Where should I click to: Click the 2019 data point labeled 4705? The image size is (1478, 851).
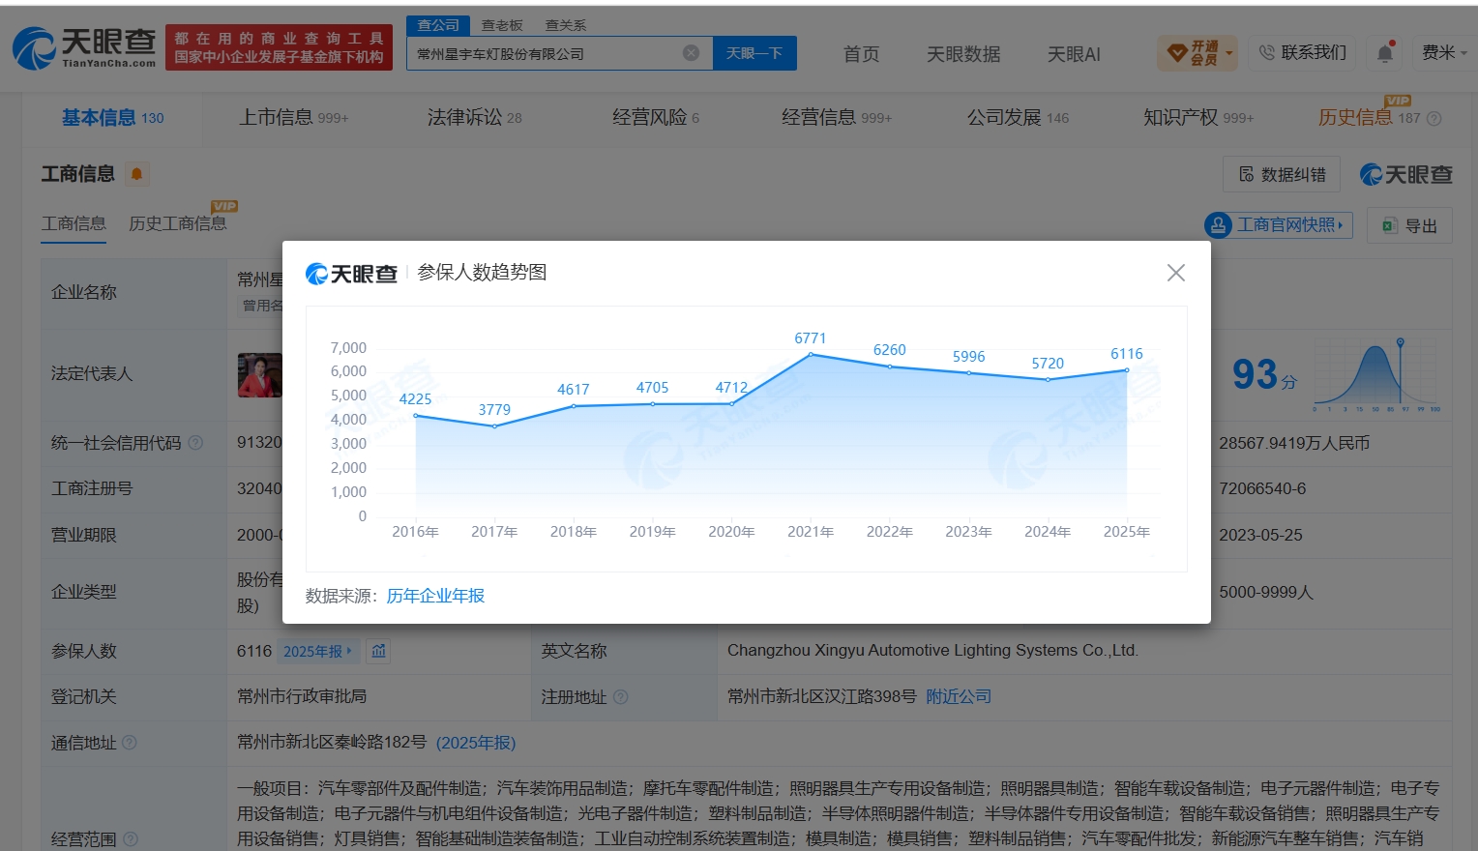[653, 403]
